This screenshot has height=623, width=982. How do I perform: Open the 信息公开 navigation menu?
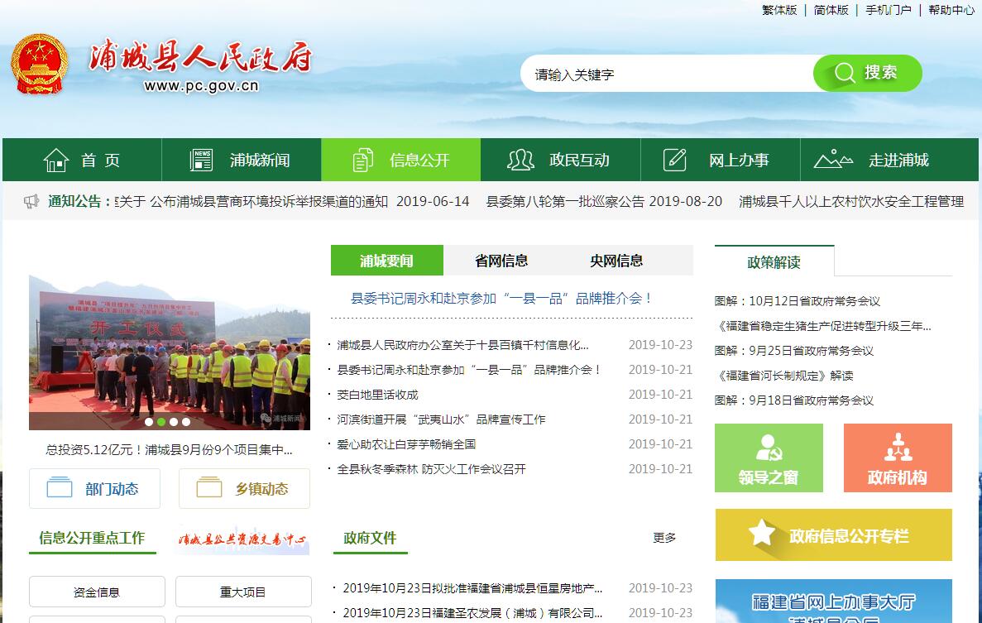point(401,160)
